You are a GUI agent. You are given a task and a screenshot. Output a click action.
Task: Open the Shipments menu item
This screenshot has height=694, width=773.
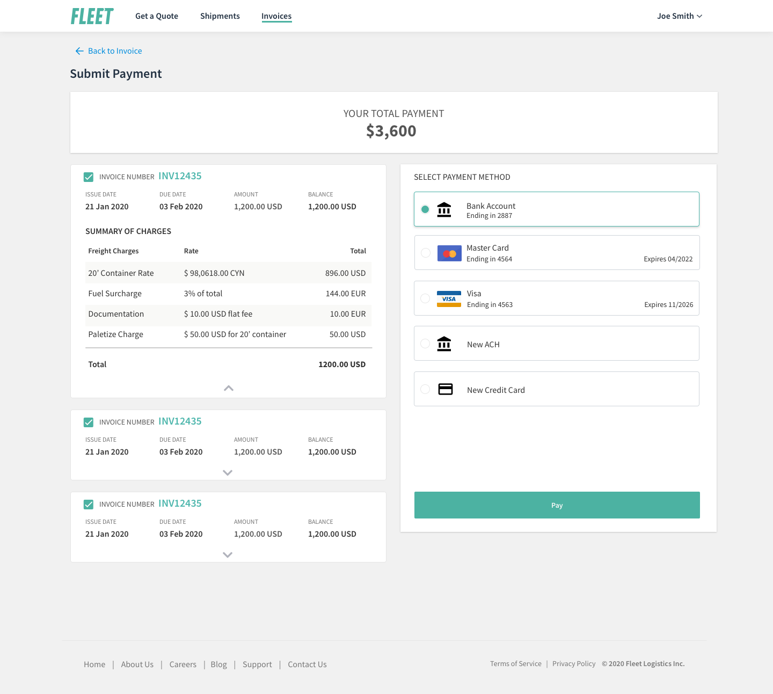(220, 16)
